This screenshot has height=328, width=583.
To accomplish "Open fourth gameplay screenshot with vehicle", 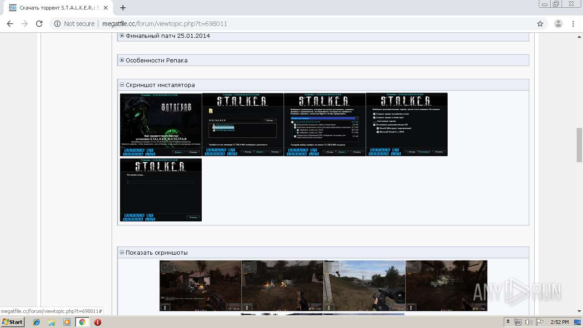I will 446,286.
